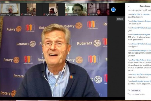Click sender name 'Ümit Eminoğlu Samsun' in chat

pyautogui.click(x=141, y=81)
